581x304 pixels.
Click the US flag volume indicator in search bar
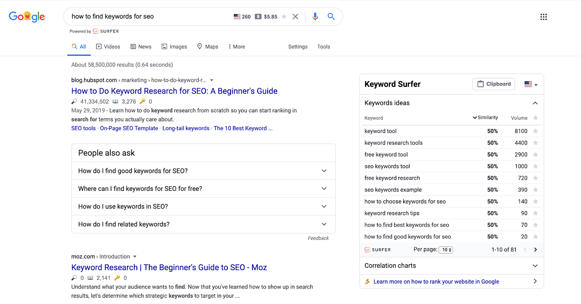[x=237, y=16]
